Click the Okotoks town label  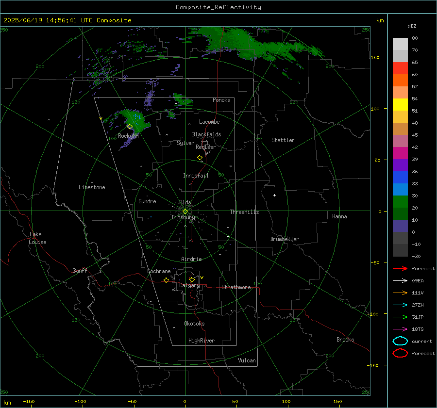click(x=194, y=324)
